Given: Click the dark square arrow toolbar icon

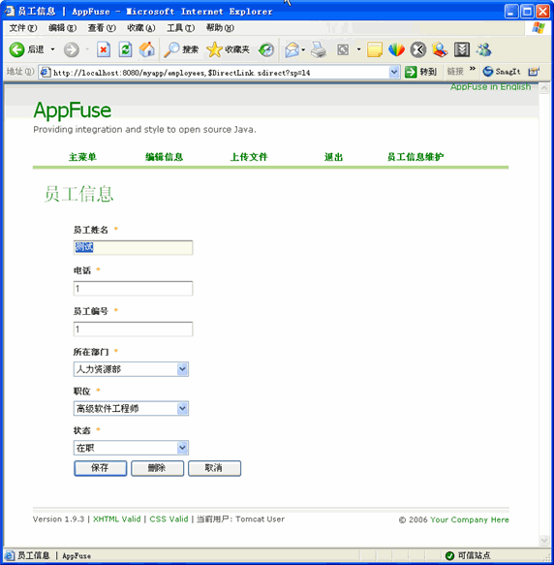Looking at the screenshot, I should (462, 49).
